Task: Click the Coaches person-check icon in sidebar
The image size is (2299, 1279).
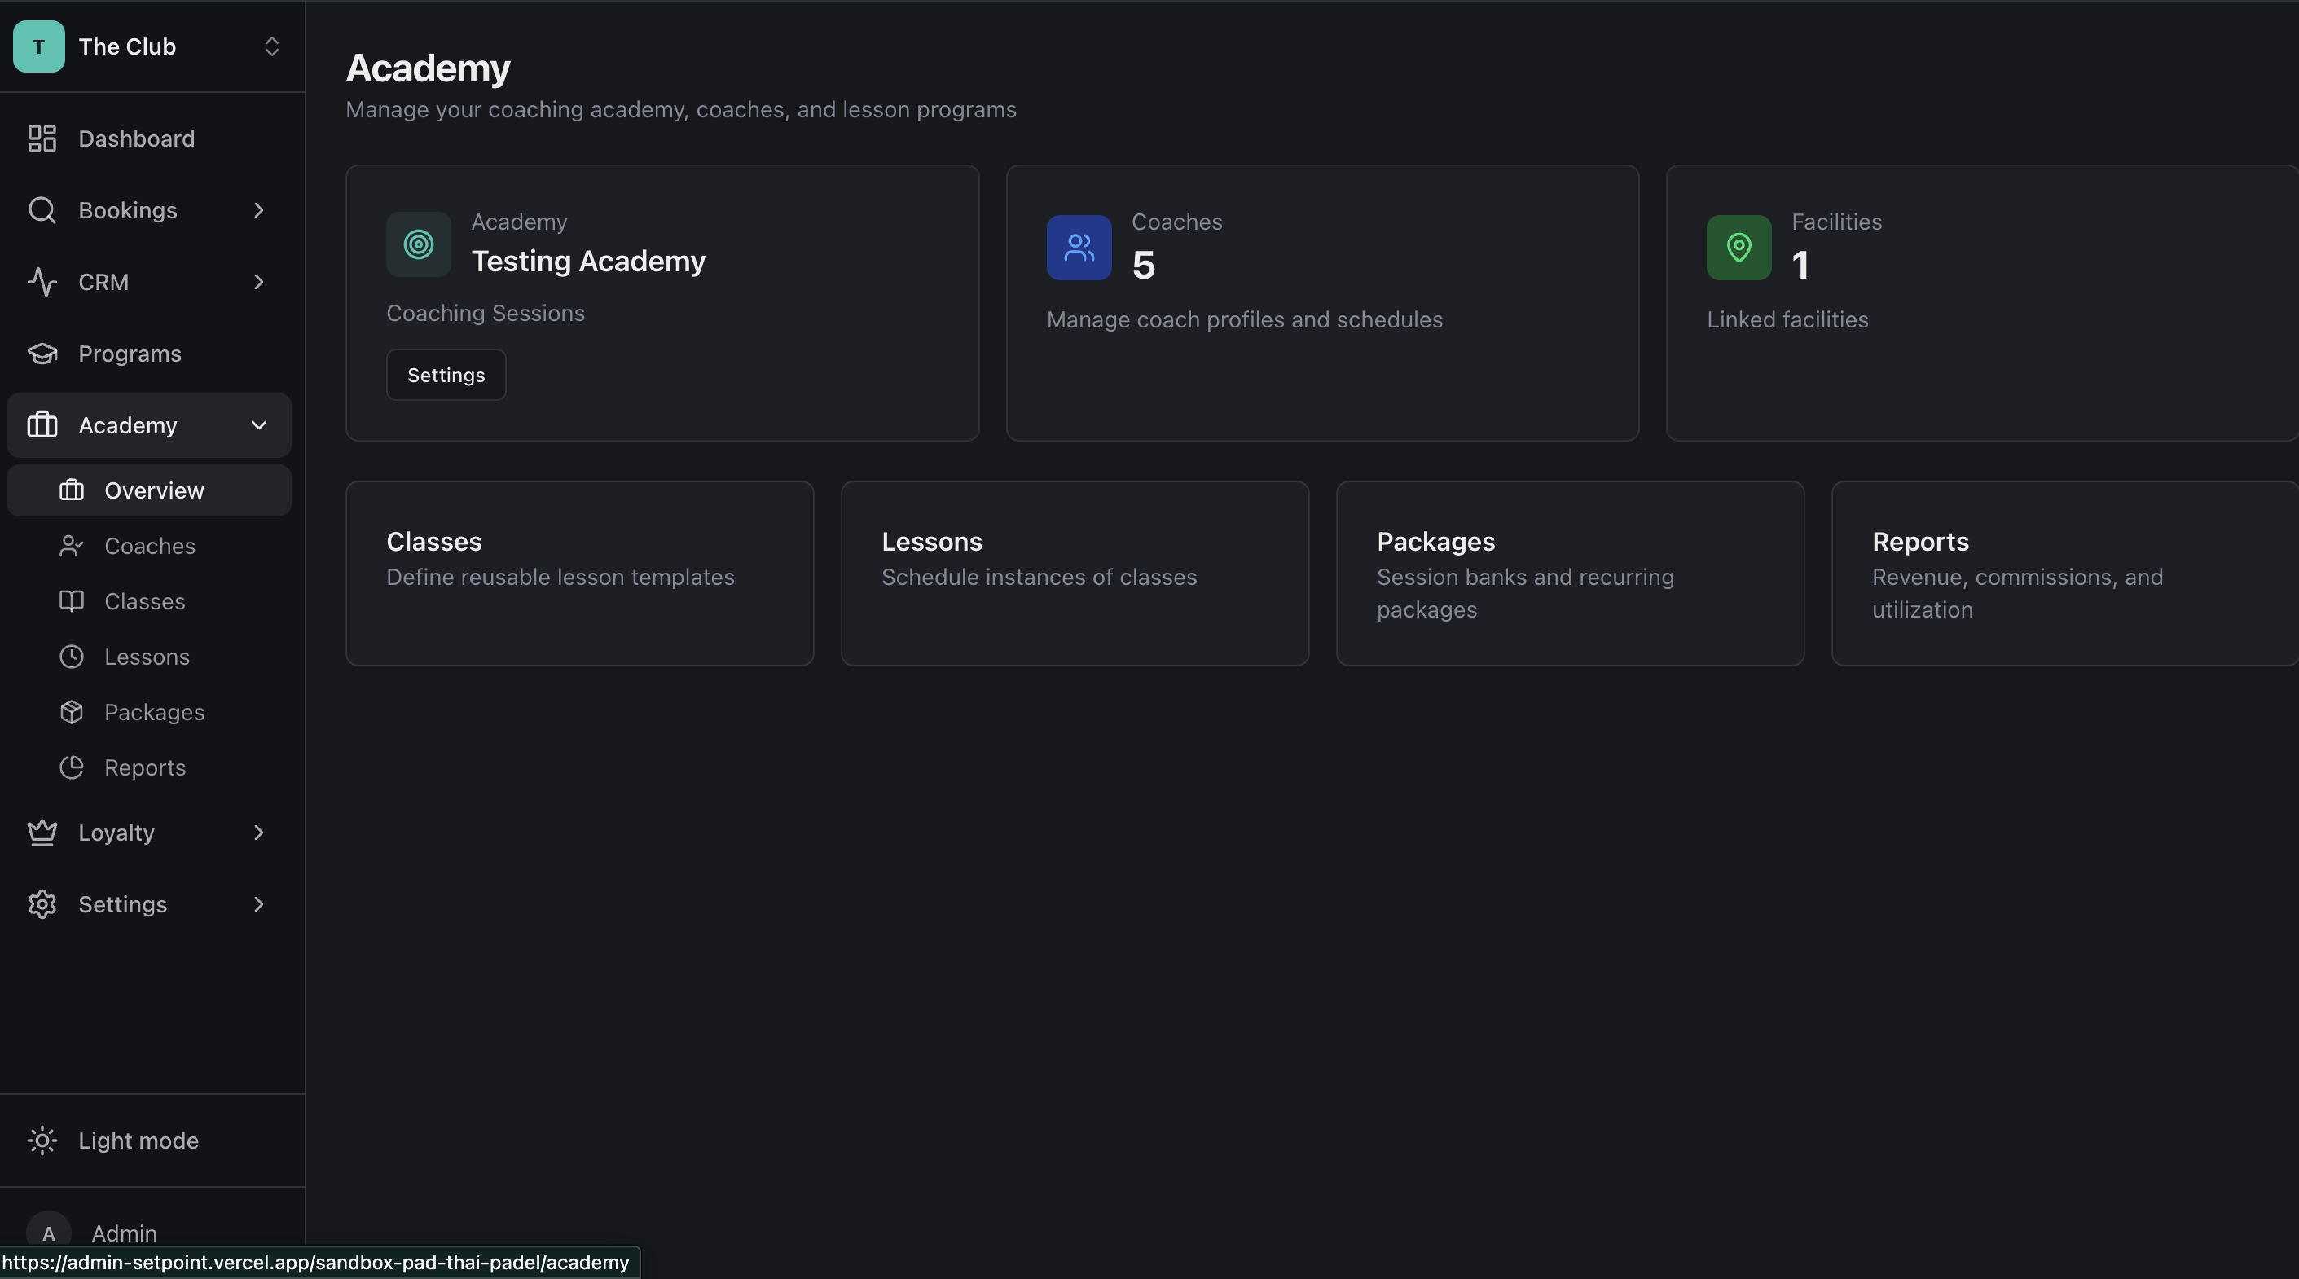Action: pos(72,545)
